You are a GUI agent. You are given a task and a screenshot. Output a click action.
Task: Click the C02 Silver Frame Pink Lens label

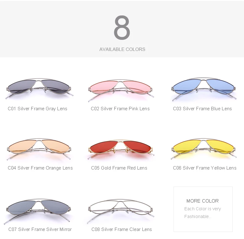pos(120,109)
